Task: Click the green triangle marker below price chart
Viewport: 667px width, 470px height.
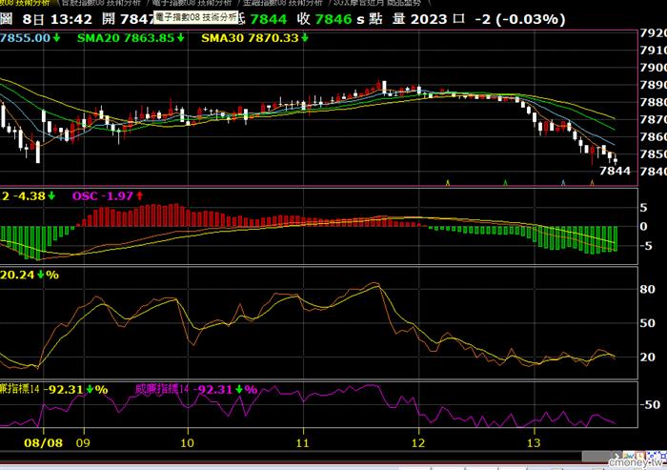Action: point(505,183)
